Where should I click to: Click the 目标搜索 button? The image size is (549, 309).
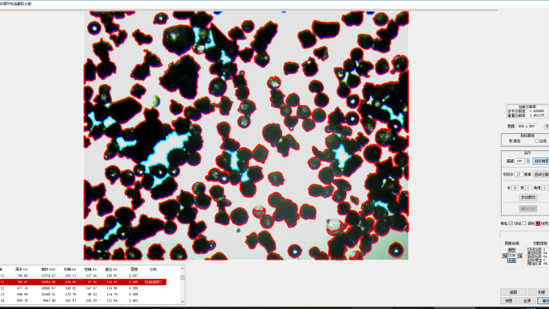(x=541, y=161)
